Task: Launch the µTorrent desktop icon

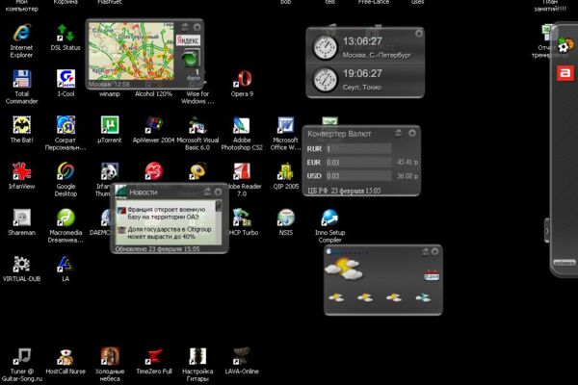Action: pyautogui.click(x=110, y=125)
